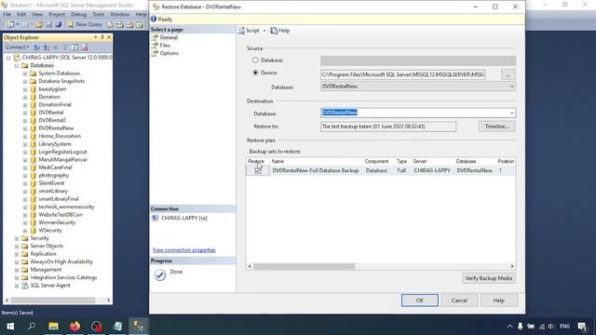596x335 pixels.
Task: Click the Save All toolbar icon
Action: click(59, 25)
